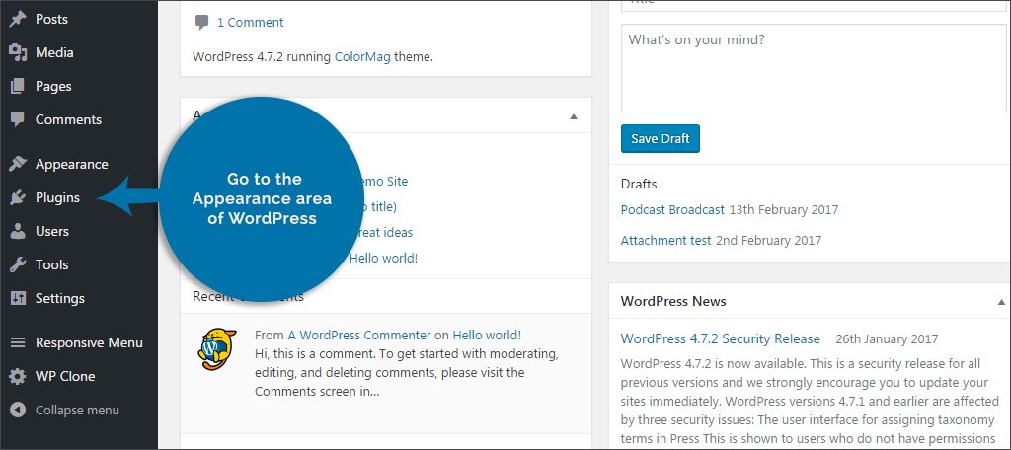
Task: Collapse the WordPress News widget arrow
Action: (1001, 302)
